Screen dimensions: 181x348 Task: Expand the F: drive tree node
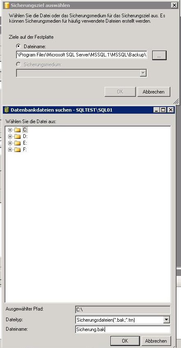coord(10,150)
